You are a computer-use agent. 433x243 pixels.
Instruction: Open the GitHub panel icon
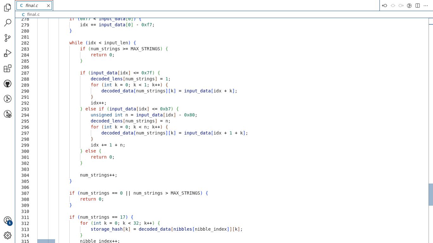8,84
